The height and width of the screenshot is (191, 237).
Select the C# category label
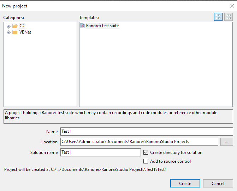[22, 26]
